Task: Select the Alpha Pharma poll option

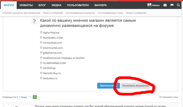Action: click(x=41, y=32)
